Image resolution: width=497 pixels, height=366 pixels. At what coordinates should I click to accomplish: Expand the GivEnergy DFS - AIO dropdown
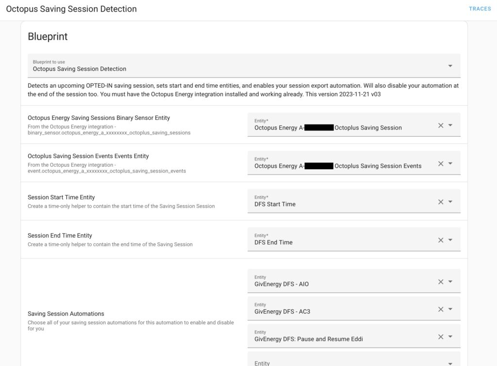tap(450, 282)
